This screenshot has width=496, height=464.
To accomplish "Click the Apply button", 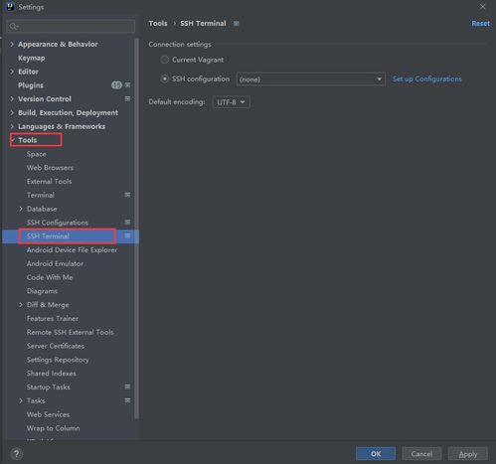I will 467,454.
